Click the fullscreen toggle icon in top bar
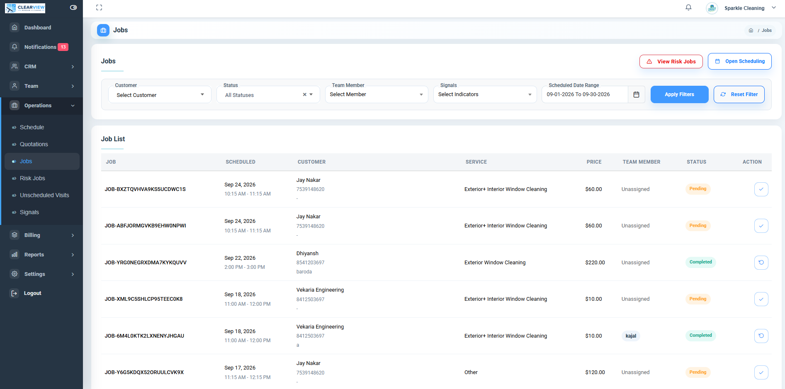The width and height of the screenshot is (785, 389). pyautogui.click(x=99, y=7)
